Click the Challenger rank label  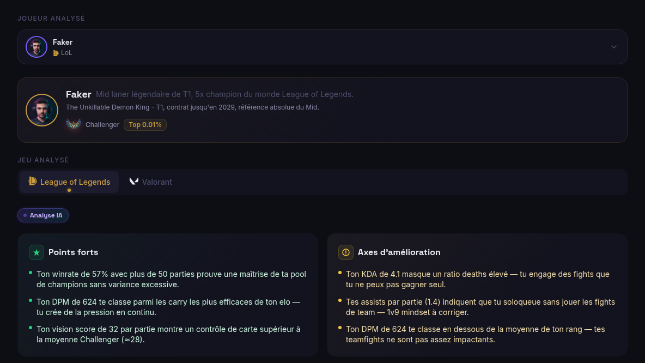tap(102, 125)
